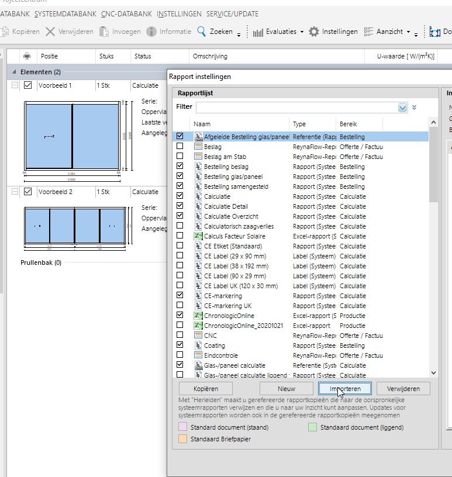This screenshot has height=477, width=452.
Task: Enable CE Etiket (Standaard) checkbox
Action: tap(180, 245)
